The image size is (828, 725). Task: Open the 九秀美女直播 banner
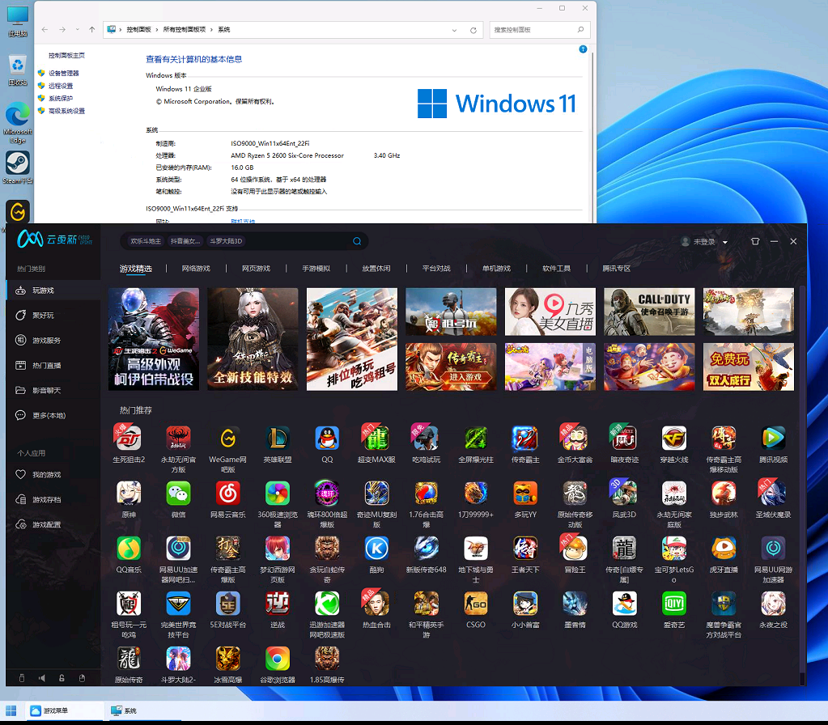pyautogui.click(x=550, y=312)
